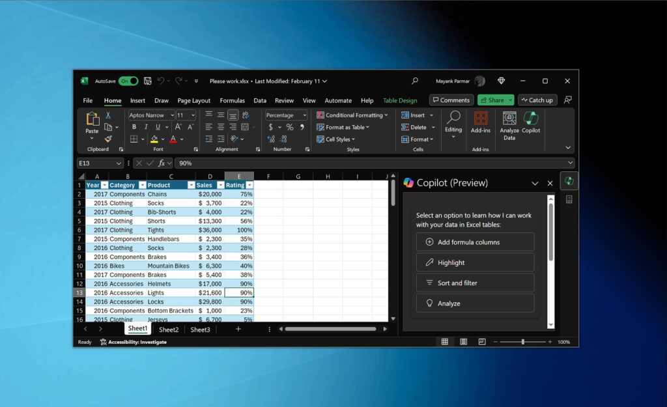The width and height of the screenshot is (667, 407).
Task: Open the font size dropdown
Action: [x=193, y=115]
